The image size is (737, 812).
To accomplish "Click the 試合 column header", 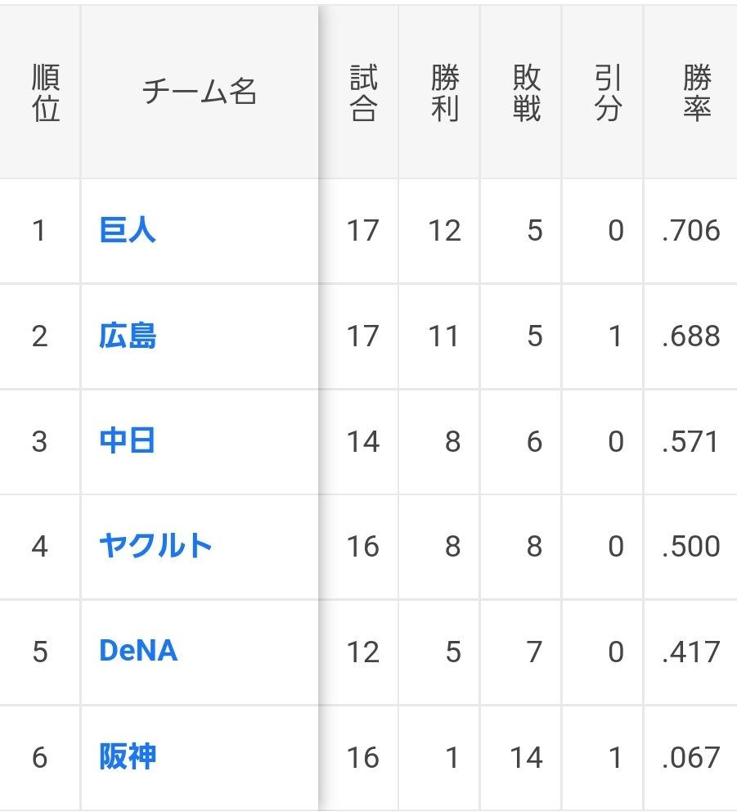I will tap(363, 92).
